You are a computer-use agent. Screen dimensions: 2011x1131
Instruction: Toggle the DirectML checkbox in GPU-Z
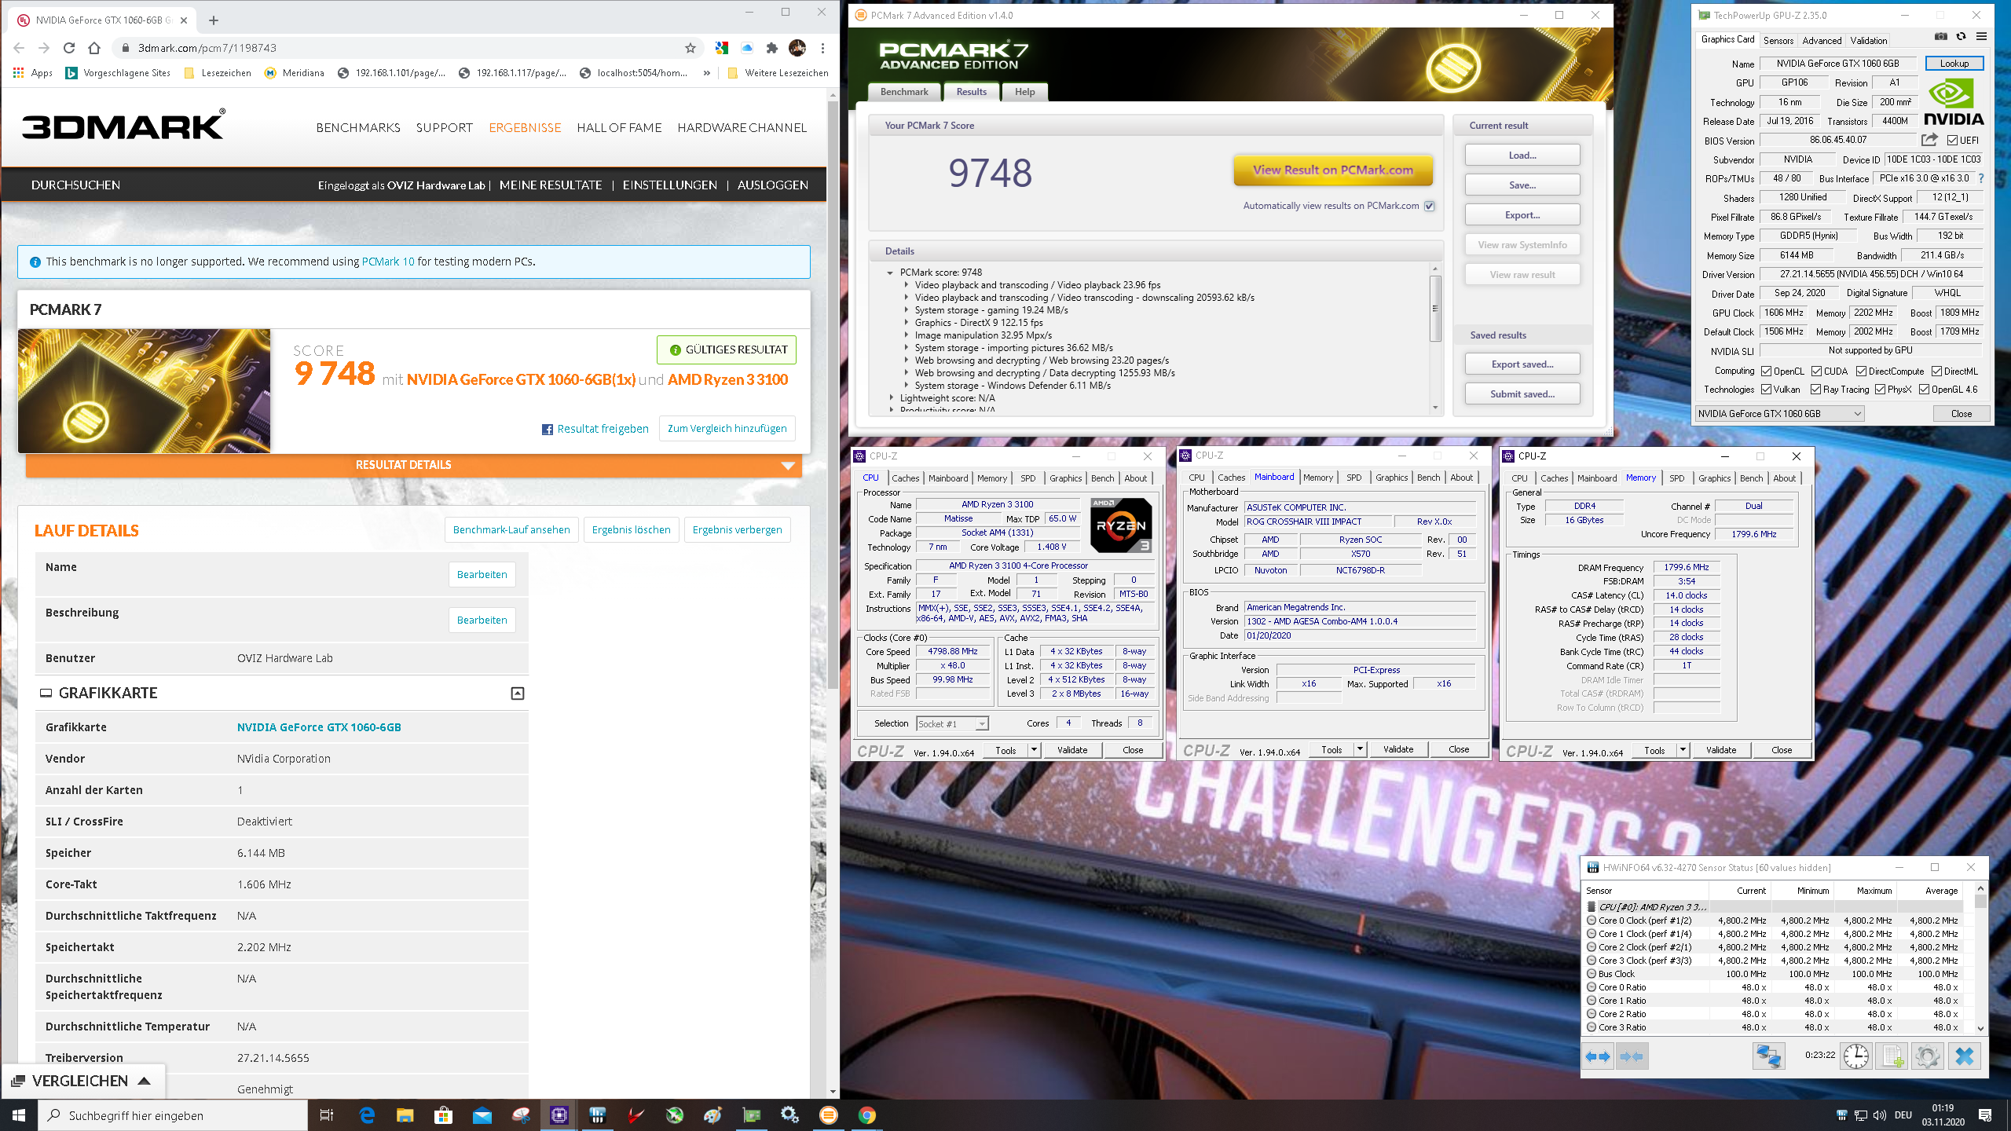point(1936,372)
